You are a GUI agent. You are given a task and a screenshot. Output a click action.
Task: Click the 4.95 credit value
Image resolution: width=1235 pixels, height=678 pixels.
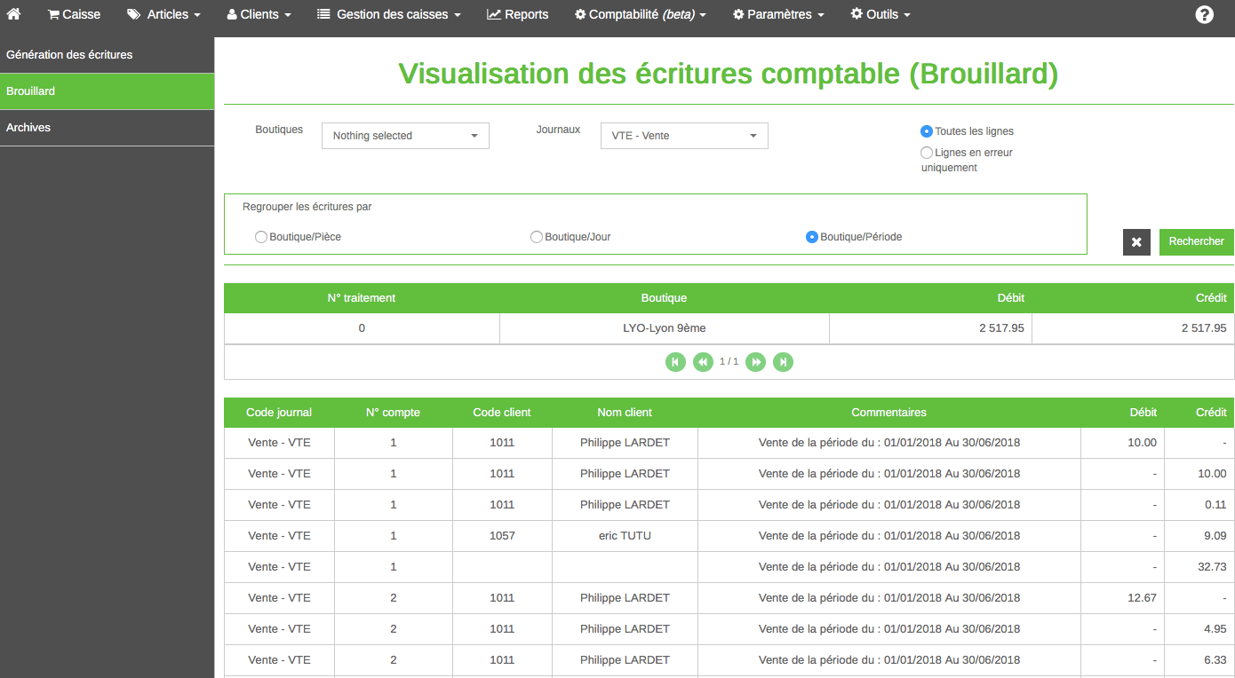(1215, 629)
